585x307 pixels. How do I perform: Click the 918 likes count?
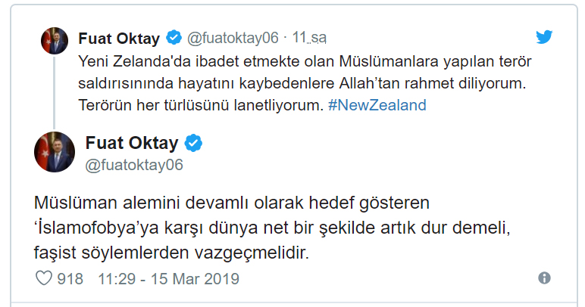pyautogui.click(x=70, y=279)
